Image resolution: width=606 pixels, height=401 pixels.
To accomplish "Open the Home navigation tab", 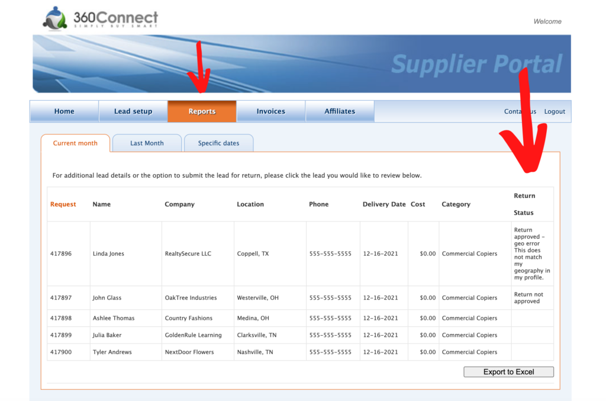I will [x=64, y=111].
